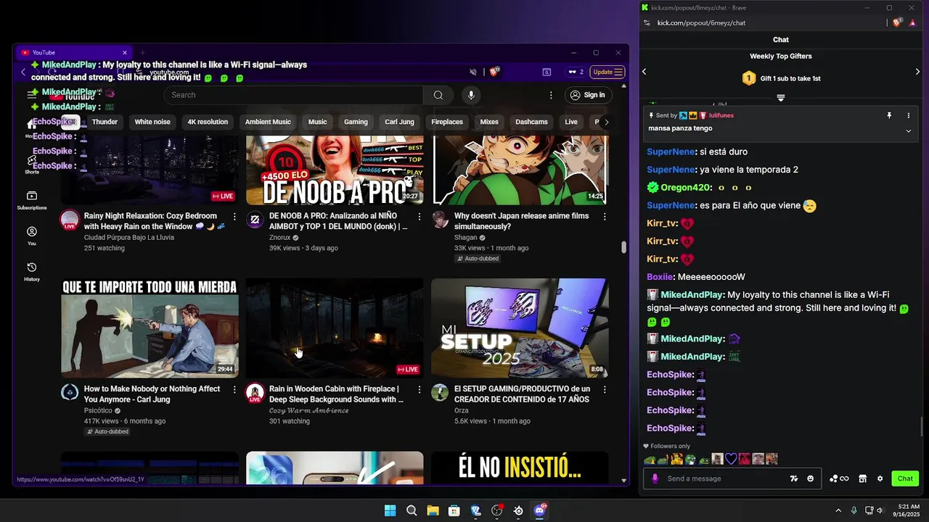Open the Shagan channel link
This screenshot has width=929, height=522.
[x=465, y=237]
